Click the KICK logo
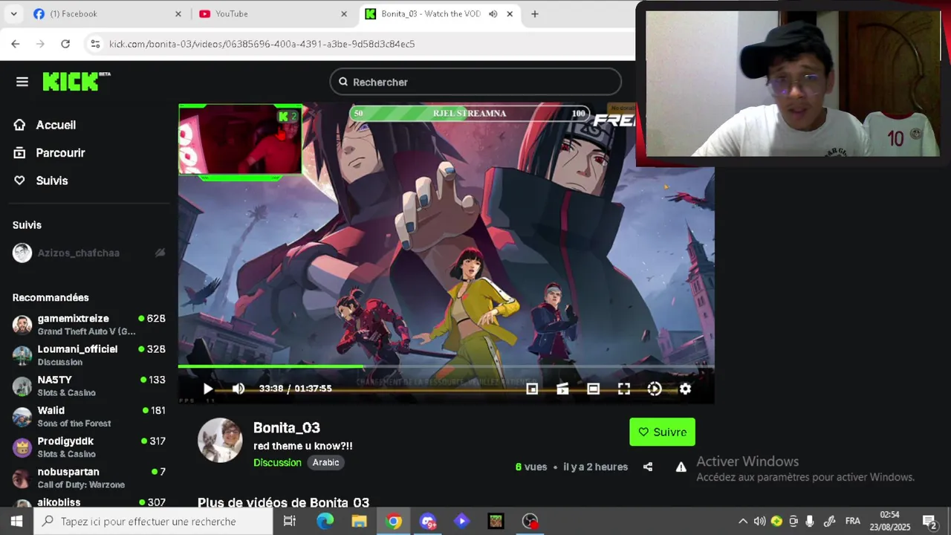Viewport: 951px width, 535px height. [x=76, y=81]
